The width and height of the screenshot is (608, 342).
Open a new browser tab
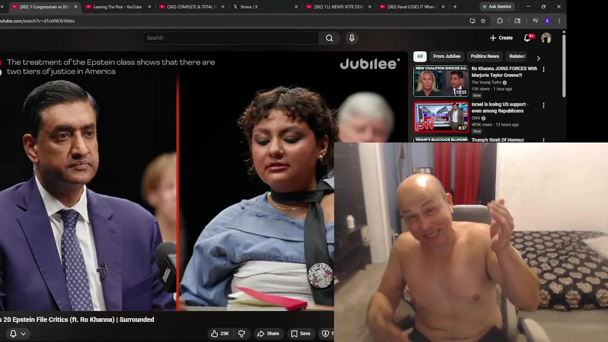455,7
